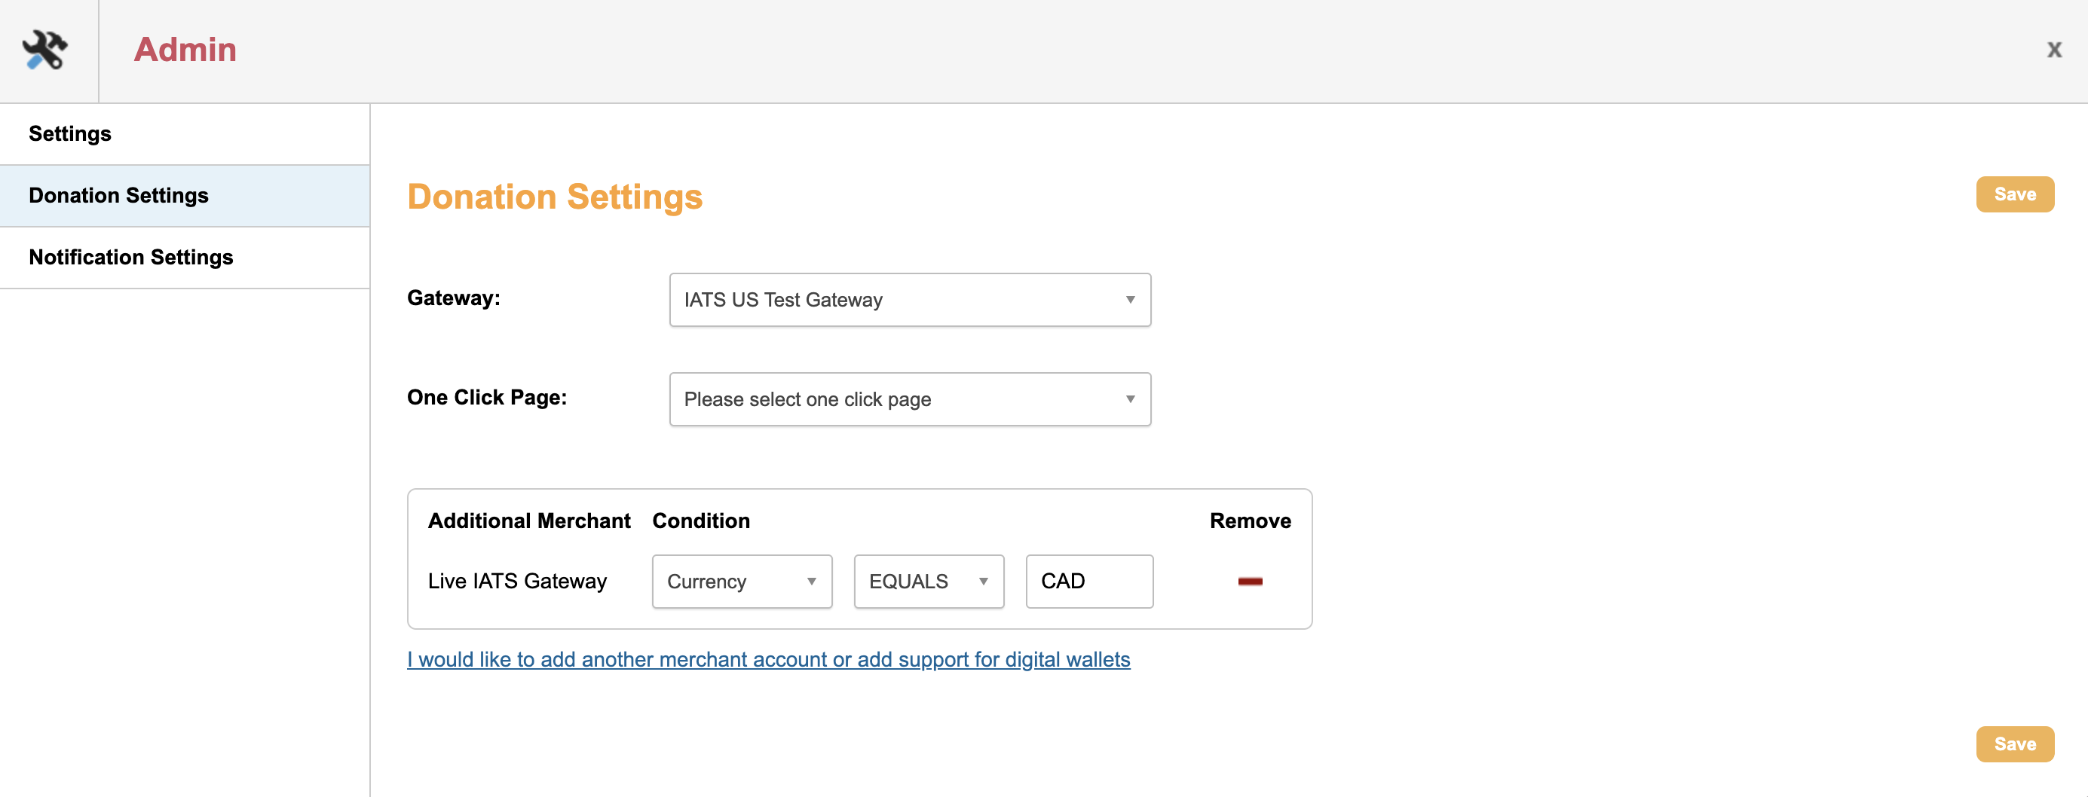Remove the Live IATS Gateway merchant row
The height and width of the screenshot is (797, 2088).
[1250, 581]
